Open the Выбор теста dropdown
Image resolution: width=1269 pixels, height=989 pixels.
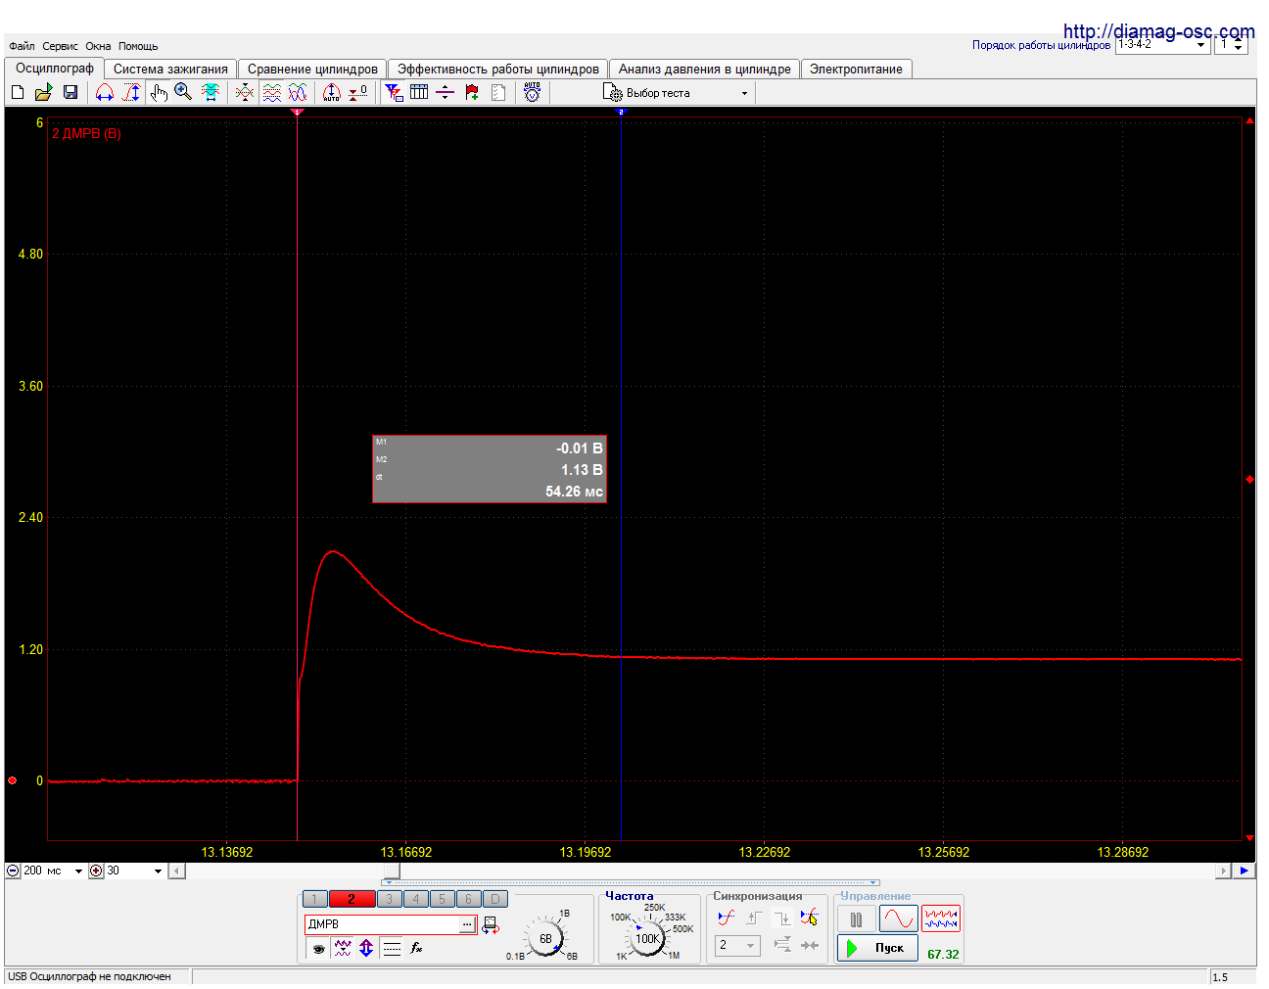(x=676, y=93)
